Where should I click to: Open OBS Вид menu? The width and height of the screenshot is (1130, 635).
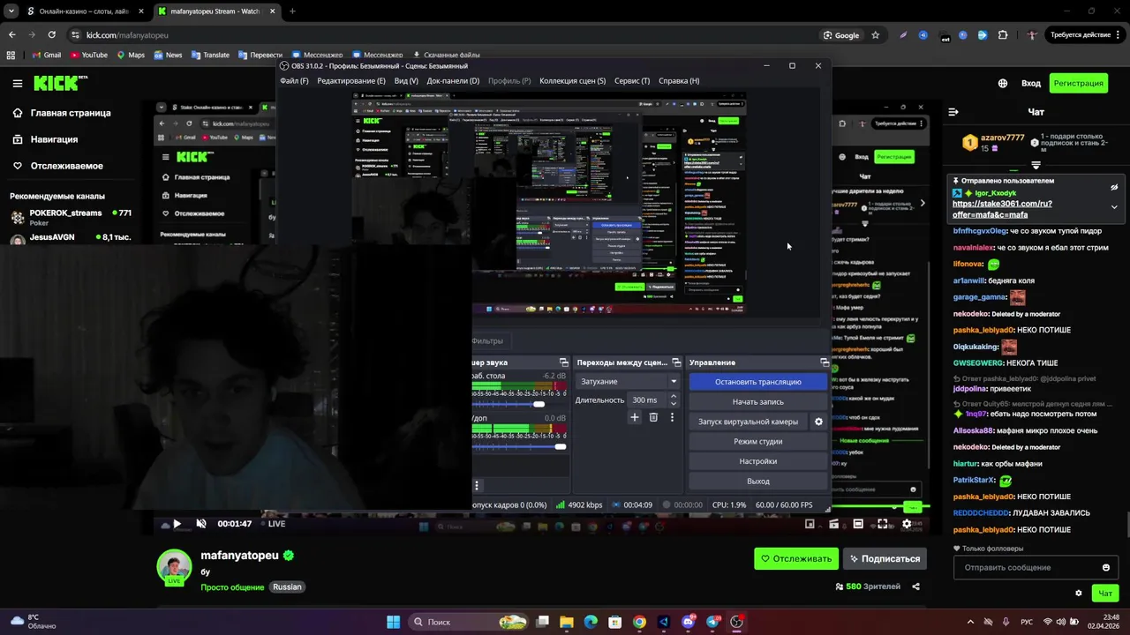(x=406, y=81)
